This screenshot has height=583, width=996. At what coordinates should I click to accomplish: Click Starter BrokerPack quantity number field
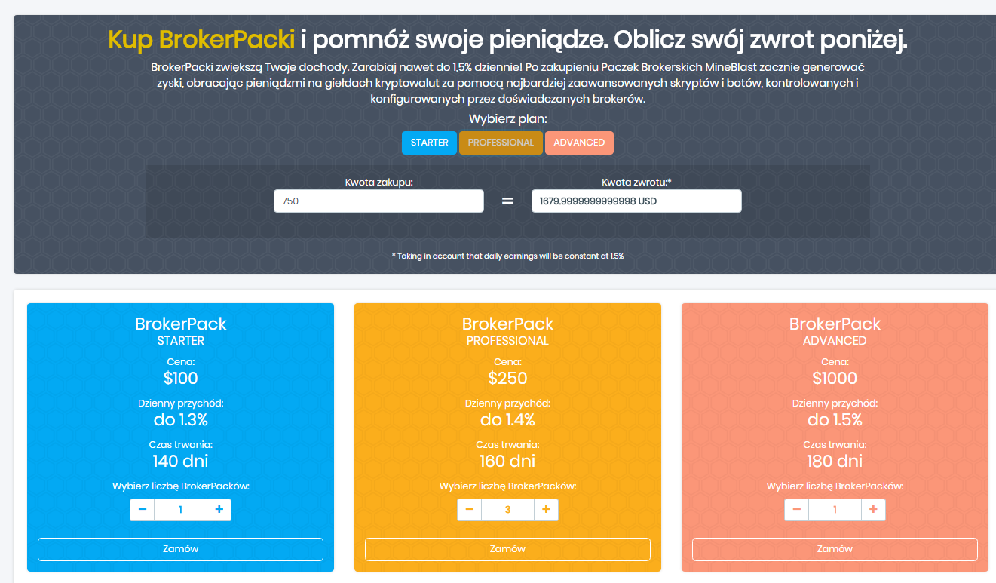tap(180, 510)
